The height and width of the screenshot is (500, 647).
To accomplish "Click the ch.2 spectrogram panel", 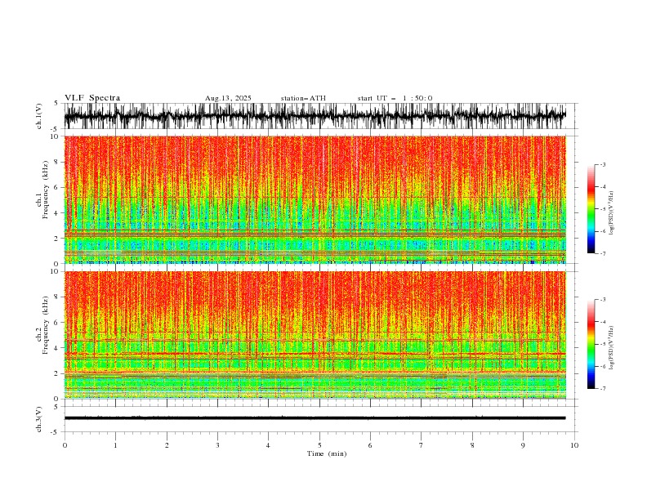I will (x=315, y=335).
